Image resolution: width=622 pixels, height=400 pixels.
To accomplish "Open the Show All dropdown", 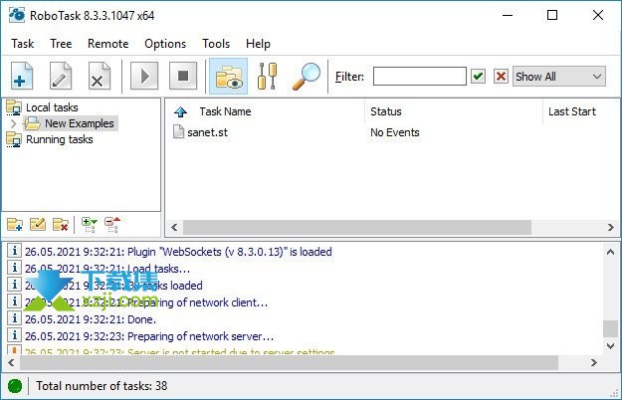I will [x=559, y=76].
